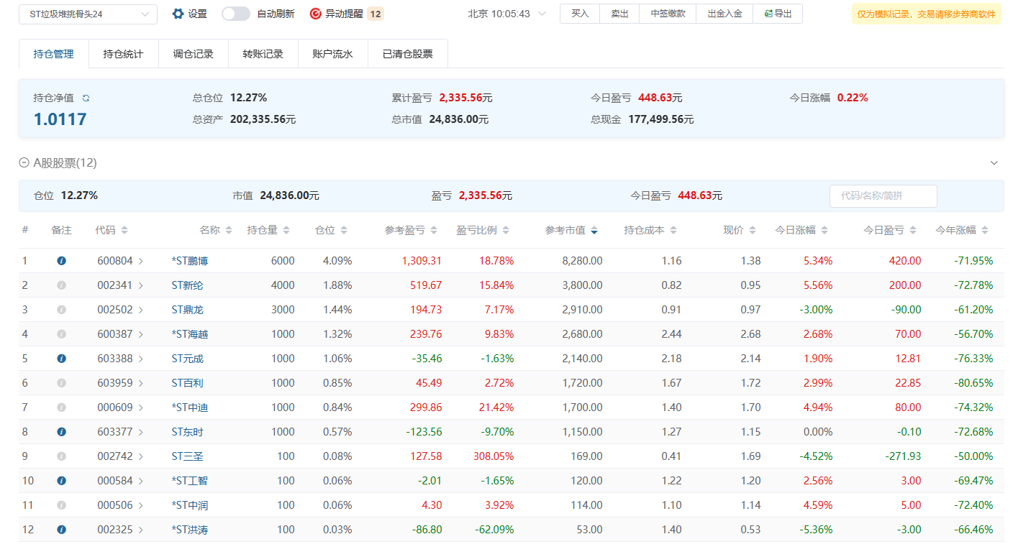
Task: Sort the table by 今日涨幅 column
Action: (x=824, y=231)
